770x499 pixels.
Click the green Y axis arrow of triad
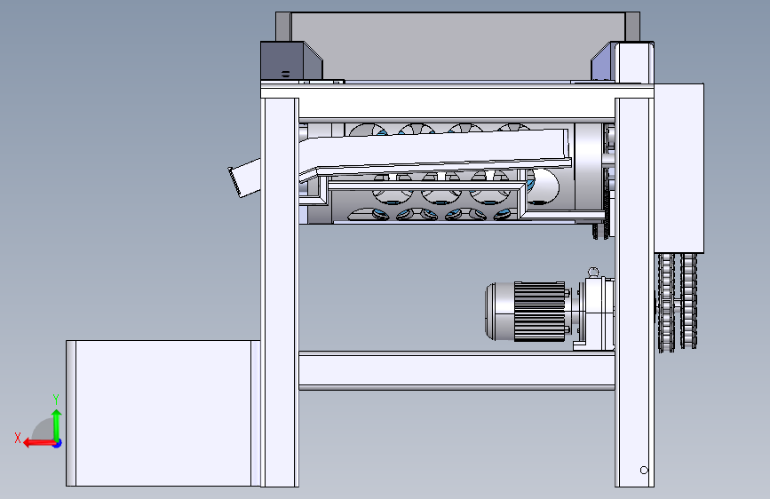coord(57,424)
